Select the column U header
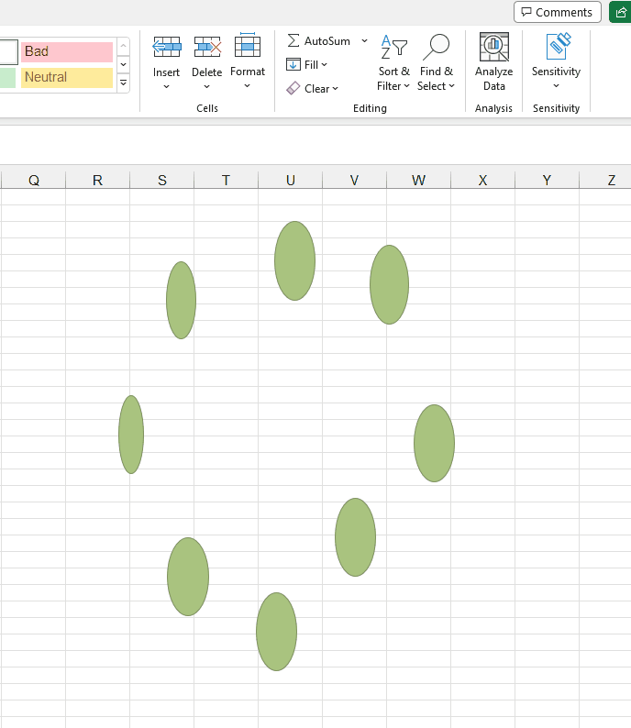The width and height of the screenshot is (631, 728). 290,181
